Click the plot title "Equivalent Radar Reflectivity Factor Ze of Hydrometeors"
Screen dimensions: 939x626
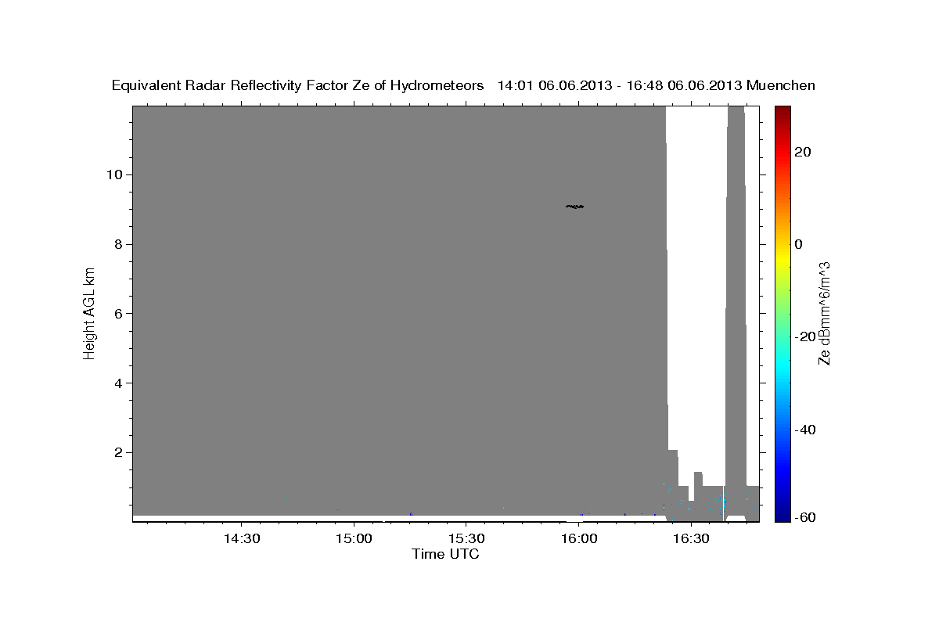point(298,86)
